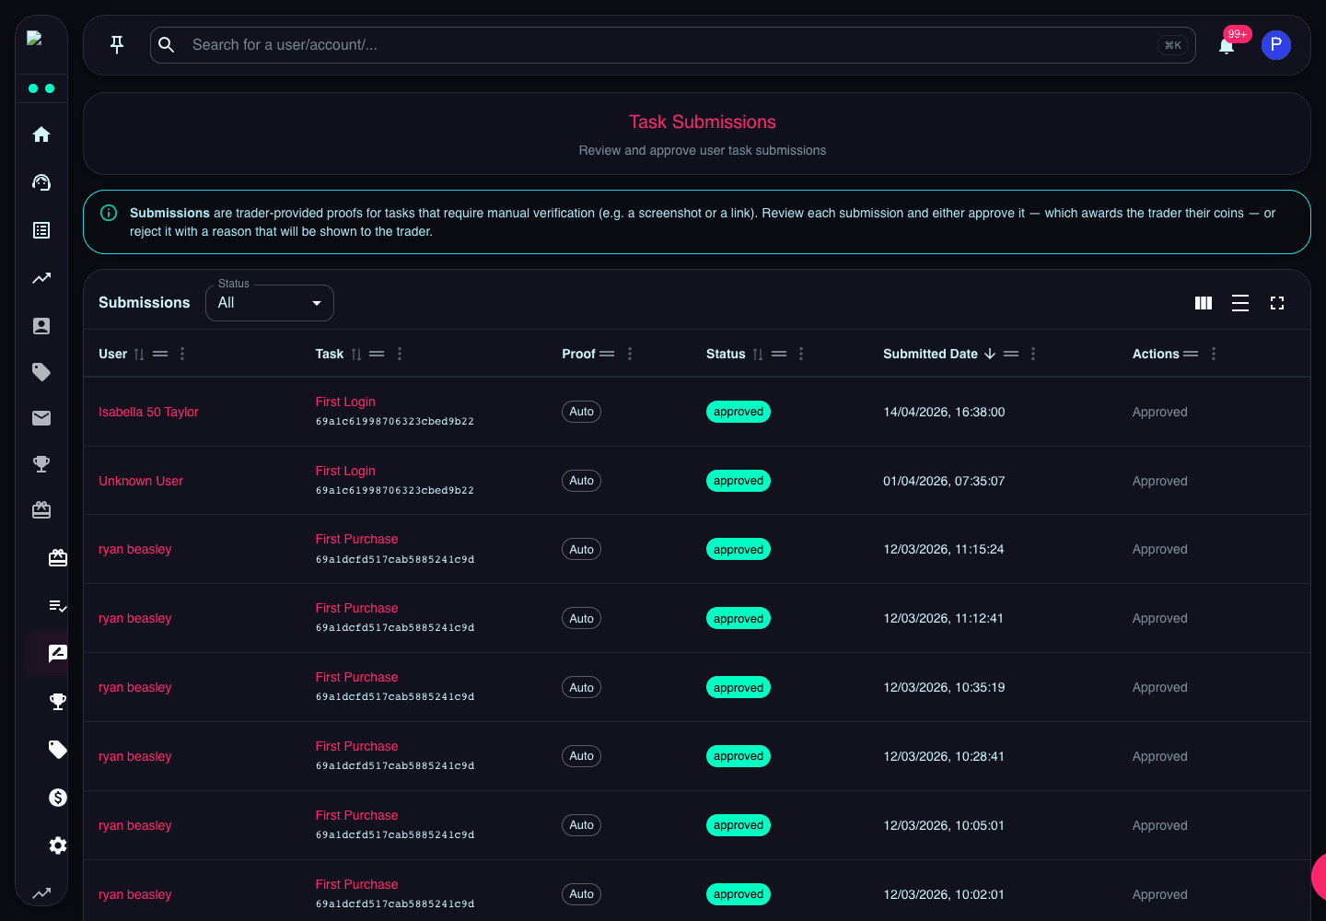Click the ⌘K shortcut badge in search
1326x921 pixels.
click(1173, 45)
